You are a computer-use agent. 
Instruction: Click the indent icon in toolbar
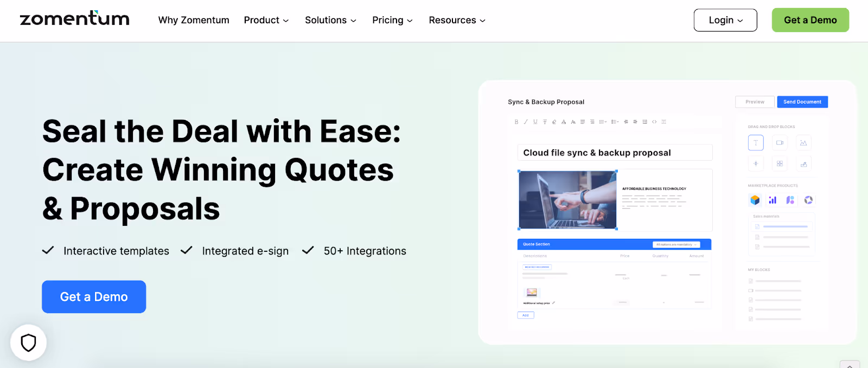click(635, 122)
